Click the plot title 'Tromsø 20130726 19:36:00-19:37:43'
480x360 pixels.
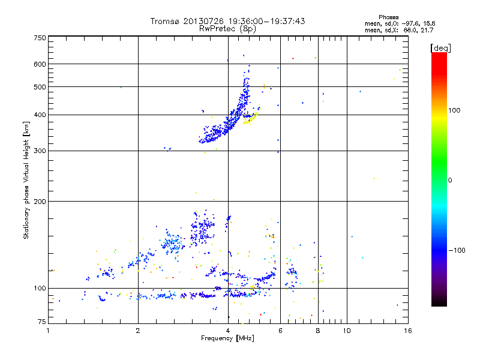tap(227, 21)
